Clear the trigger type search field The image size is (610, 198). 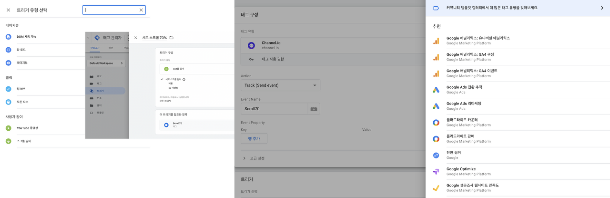[x=141, y=10]
